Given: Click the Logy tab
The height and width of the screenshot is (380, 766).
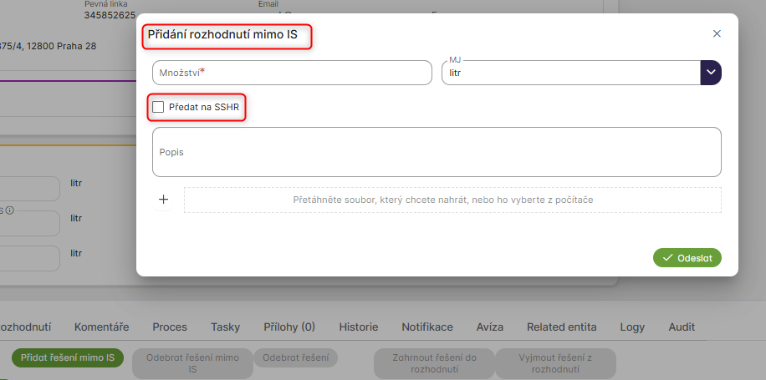Looking at the screenshot, I should coord(632,327).
